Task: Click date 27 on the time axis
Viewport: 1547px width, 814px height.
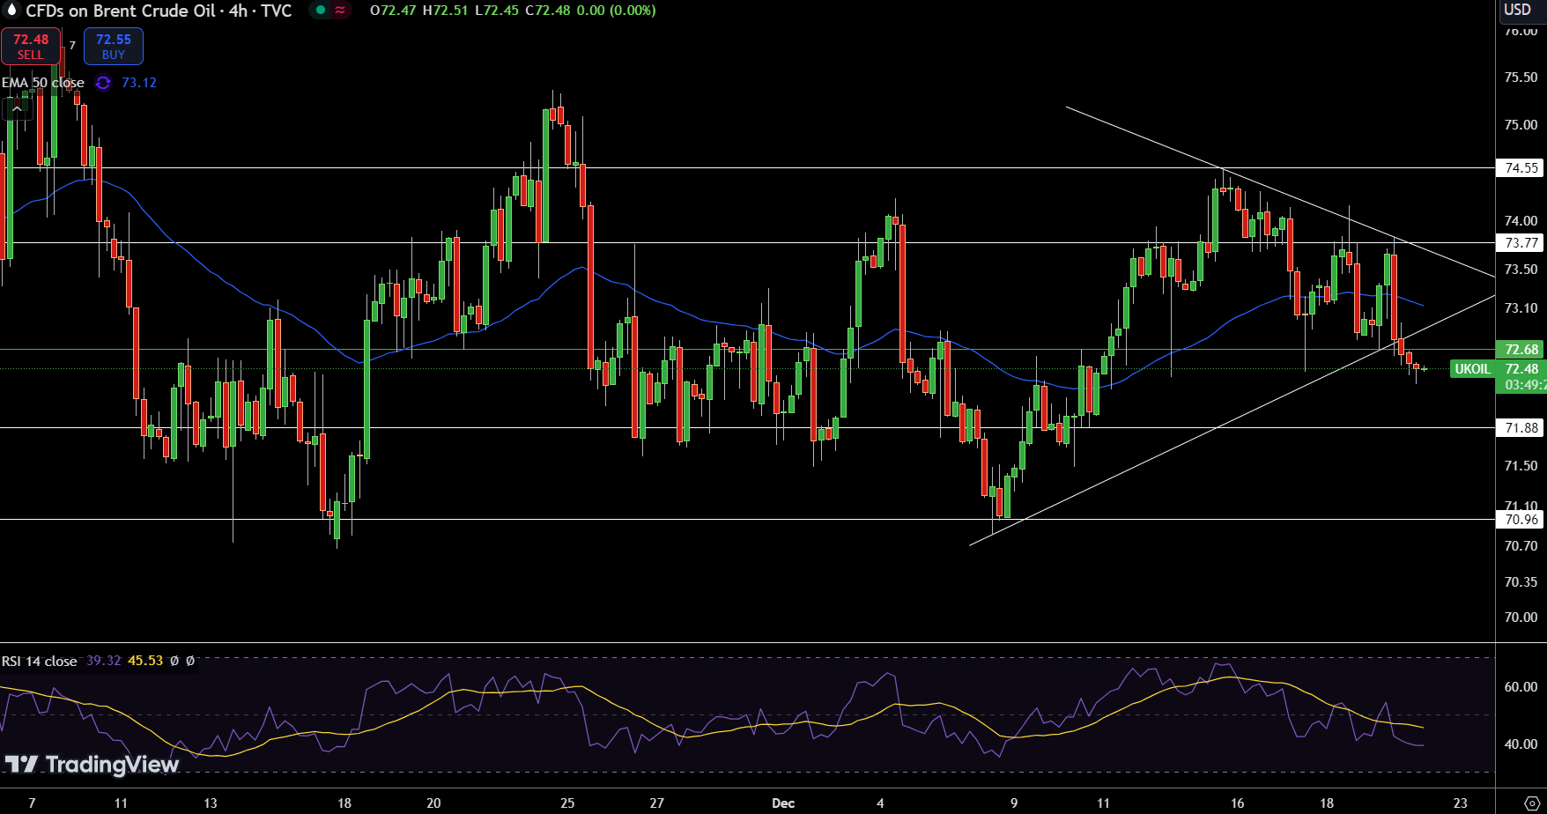Action: 656,803
